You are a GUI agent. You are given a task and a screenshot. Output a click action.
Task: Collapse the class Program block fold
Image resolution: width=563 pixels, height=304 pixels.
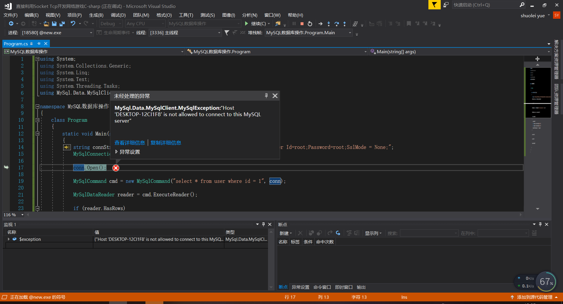click(x=37, y=120)
